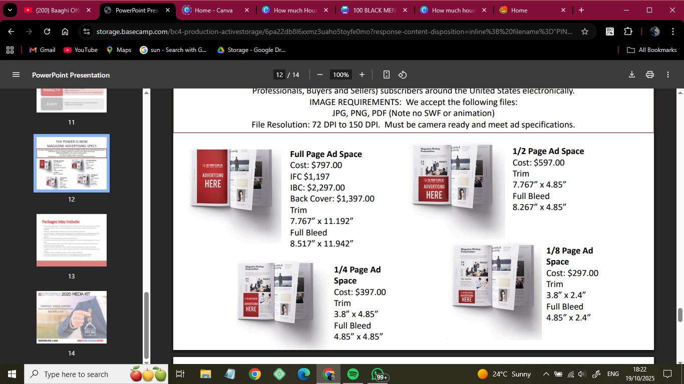684x384 pixels.
Task: Open the browser home page
Action: pyautogui.click(x=65, y=31)
